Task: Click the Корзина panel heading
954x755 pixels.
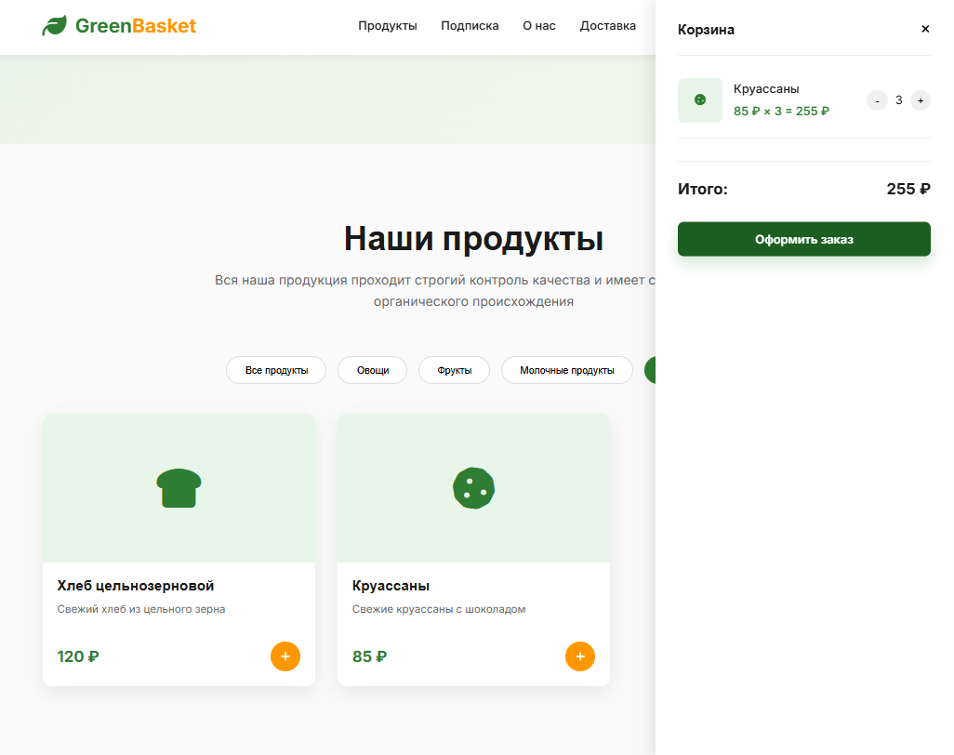Action: click(x=706, y=30)
